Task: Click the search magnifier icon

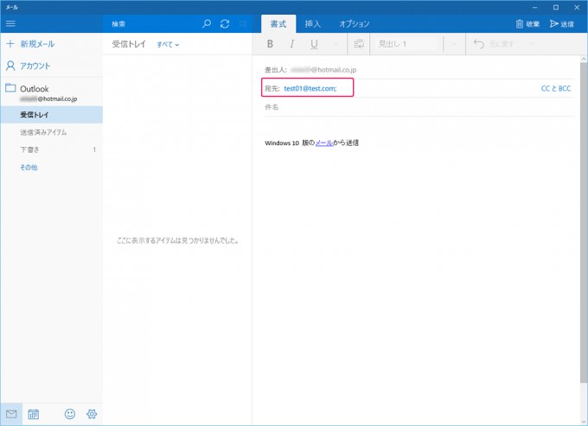Action: click(x=207, y=23)
